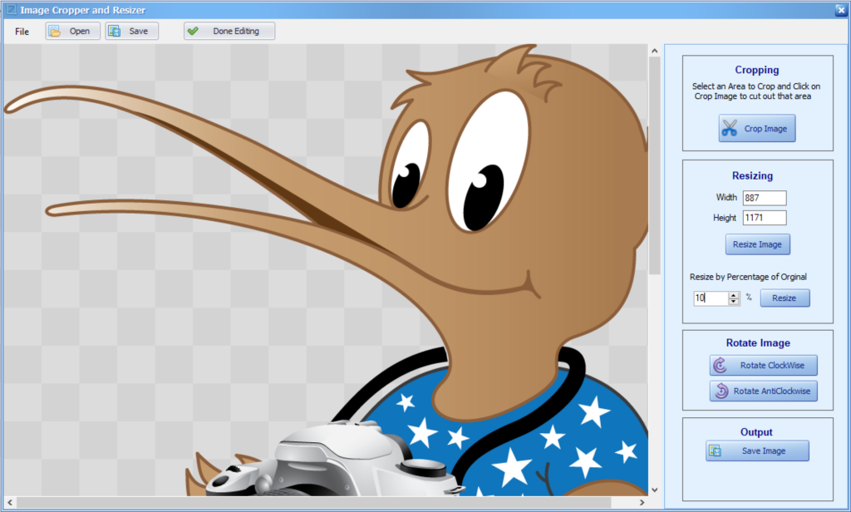Open the File menu
Image resolution: width=851 pixels, height=512 pixels.
pyautogui.click(x=22, y=32)
